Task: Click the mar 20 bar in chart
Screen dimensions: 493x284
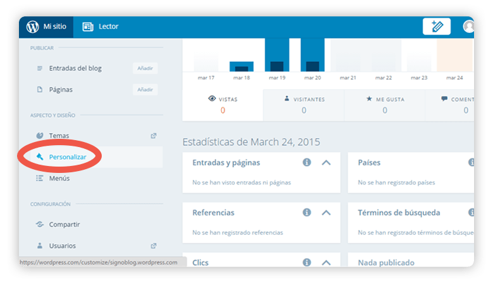Action: (312, 55)
